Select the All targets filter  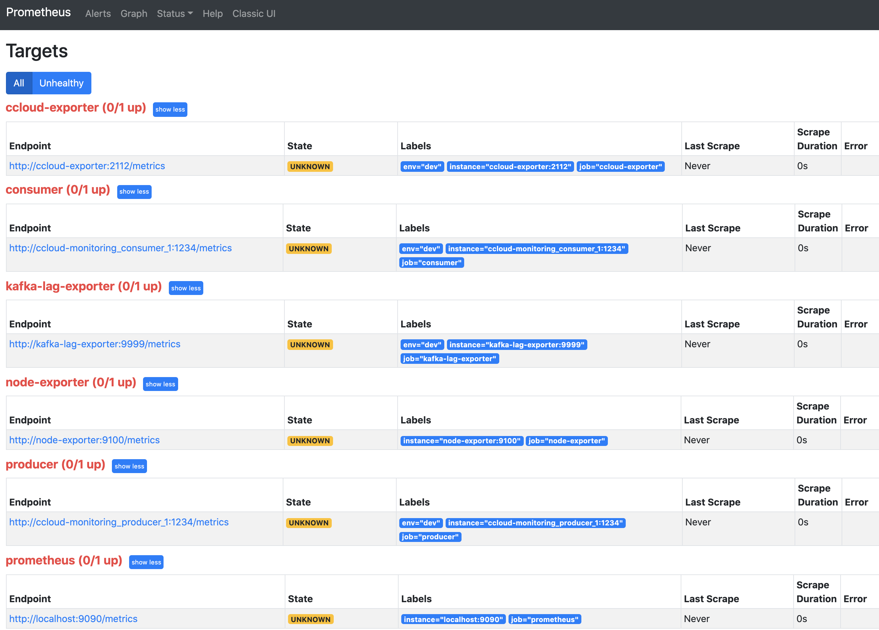coord(19,83)
